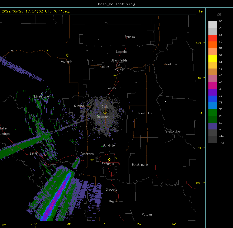Click the Banff label
The width and height of the screenshot is (233, 228).
pyautogui.click(x=34, y=154)
